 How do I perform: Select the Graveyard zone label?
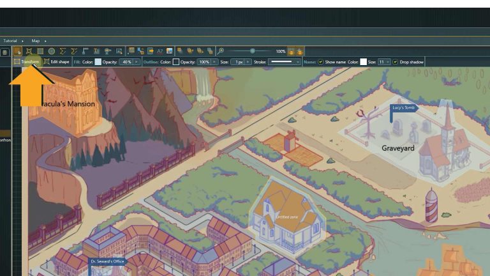[398, 148]
